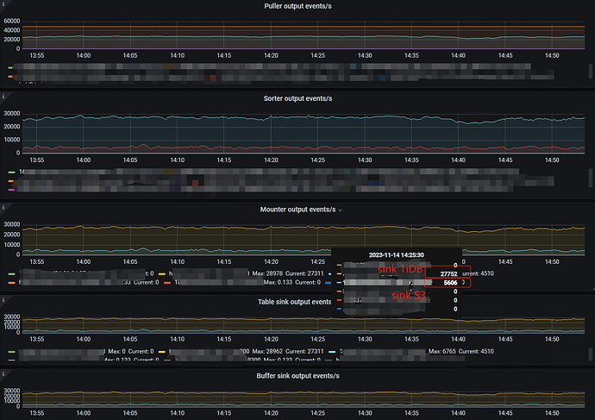The width and height of the screenshot is (595, 420).
Task: Click orange legend swatch in Mounter panel
Action: pos(12,283)
